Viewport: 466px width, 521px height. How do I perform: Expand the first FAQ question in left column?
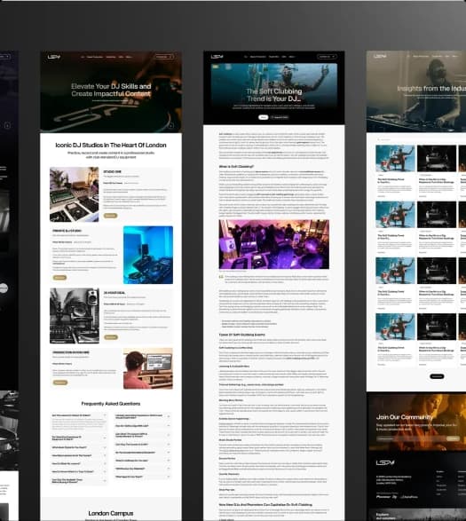(x=78, y=415)
